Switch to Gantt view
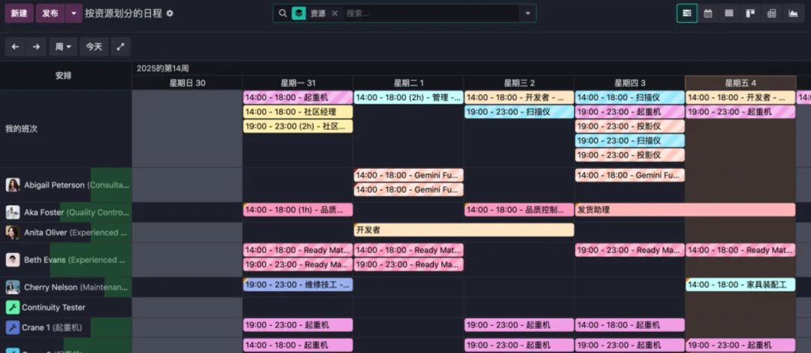This screenshot has width=811, height=353. click(x=686, y=14)
